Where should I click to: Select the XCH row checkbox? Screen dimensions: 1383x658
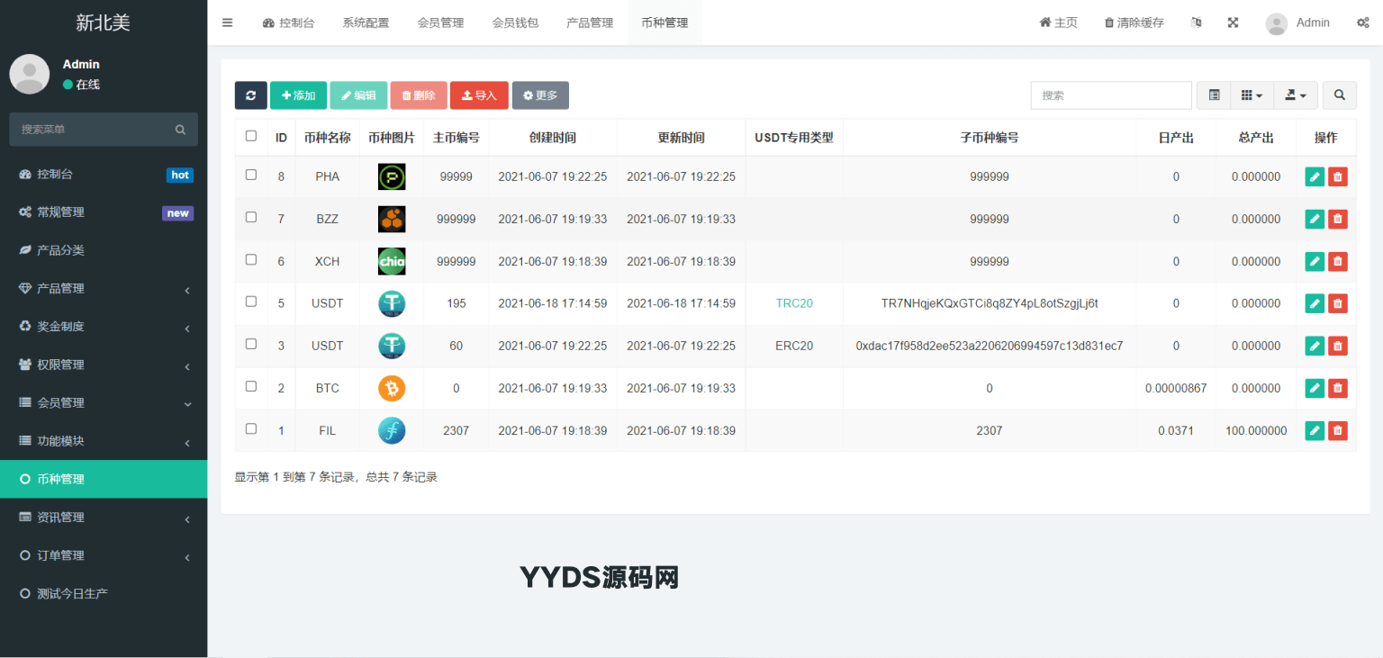251,259
